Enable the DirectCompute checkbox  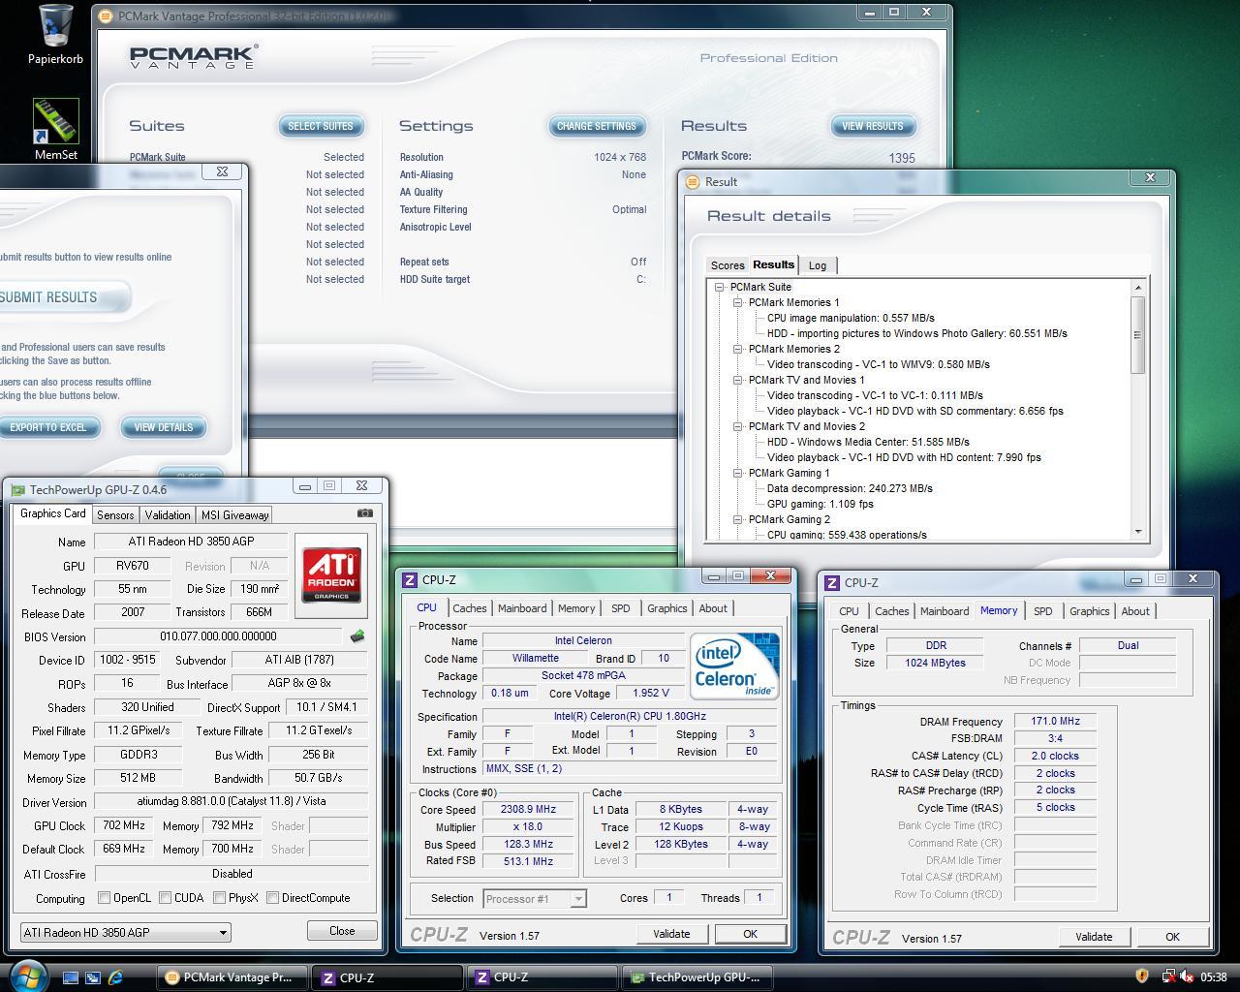[272, 898]
